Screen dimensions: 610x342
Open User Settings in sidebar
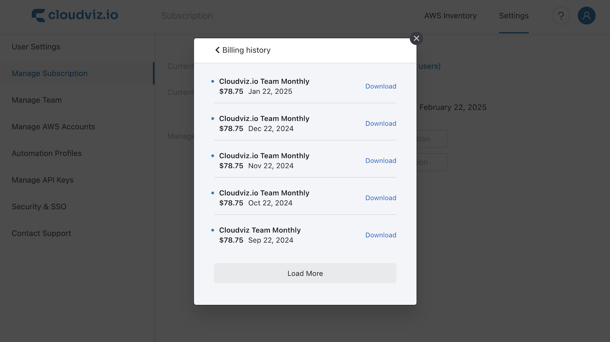[x=36, y=47]
